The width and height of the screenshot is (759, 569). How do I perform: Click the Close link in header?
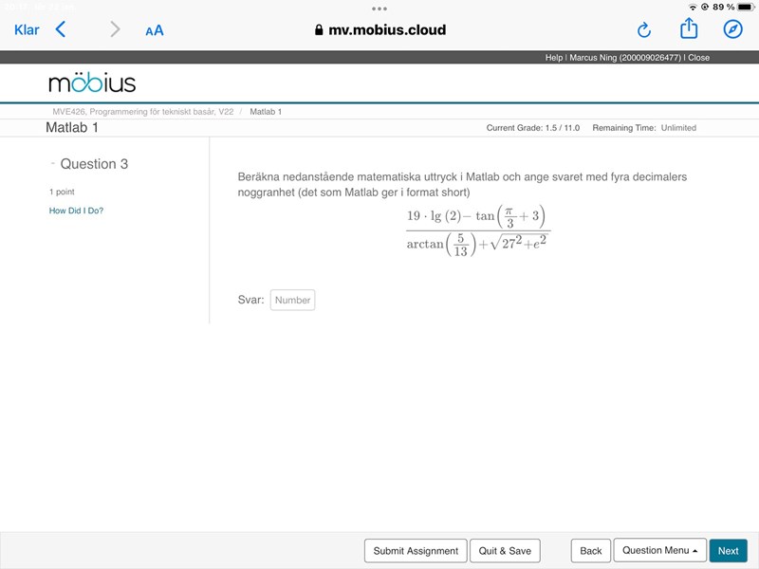coord(698,58)
